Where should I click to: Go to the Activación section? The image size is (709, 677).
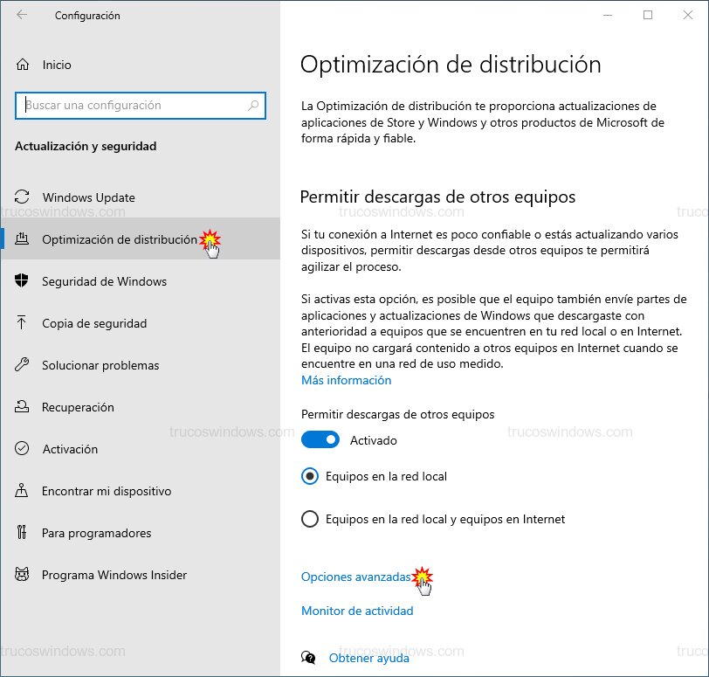70,449
